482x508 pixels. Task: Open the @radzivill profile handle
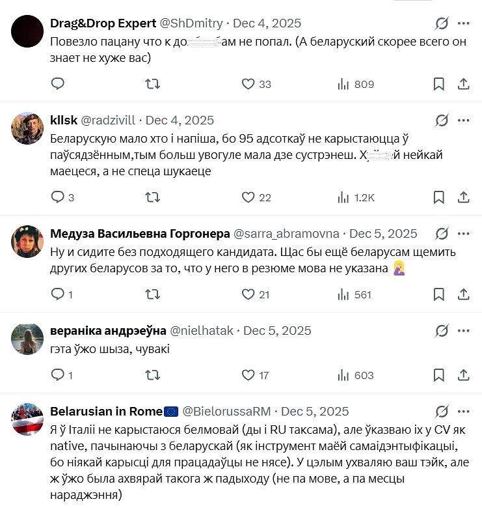[109, 120]
